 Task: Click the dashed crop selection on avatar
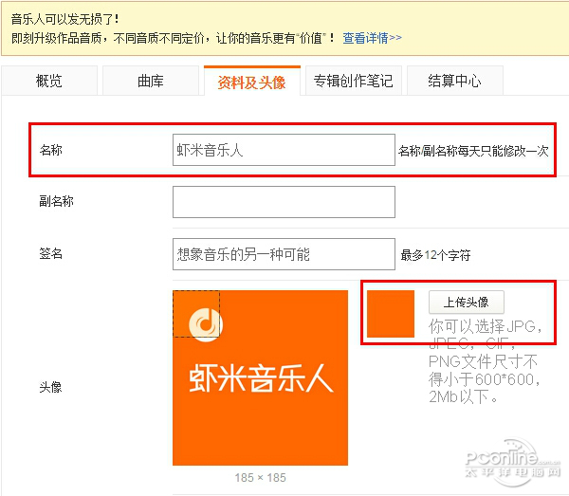pyautogui.click(x=196, y=314)
